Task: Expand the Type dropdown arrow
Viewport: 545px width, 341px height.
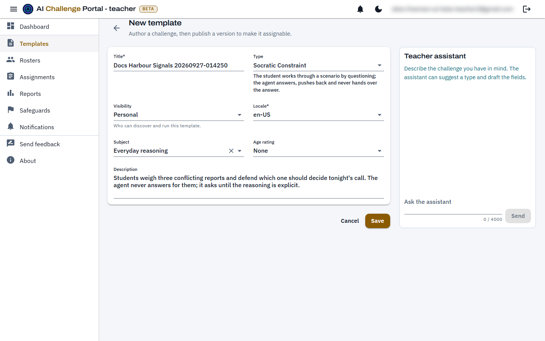Action: [380, 66]
